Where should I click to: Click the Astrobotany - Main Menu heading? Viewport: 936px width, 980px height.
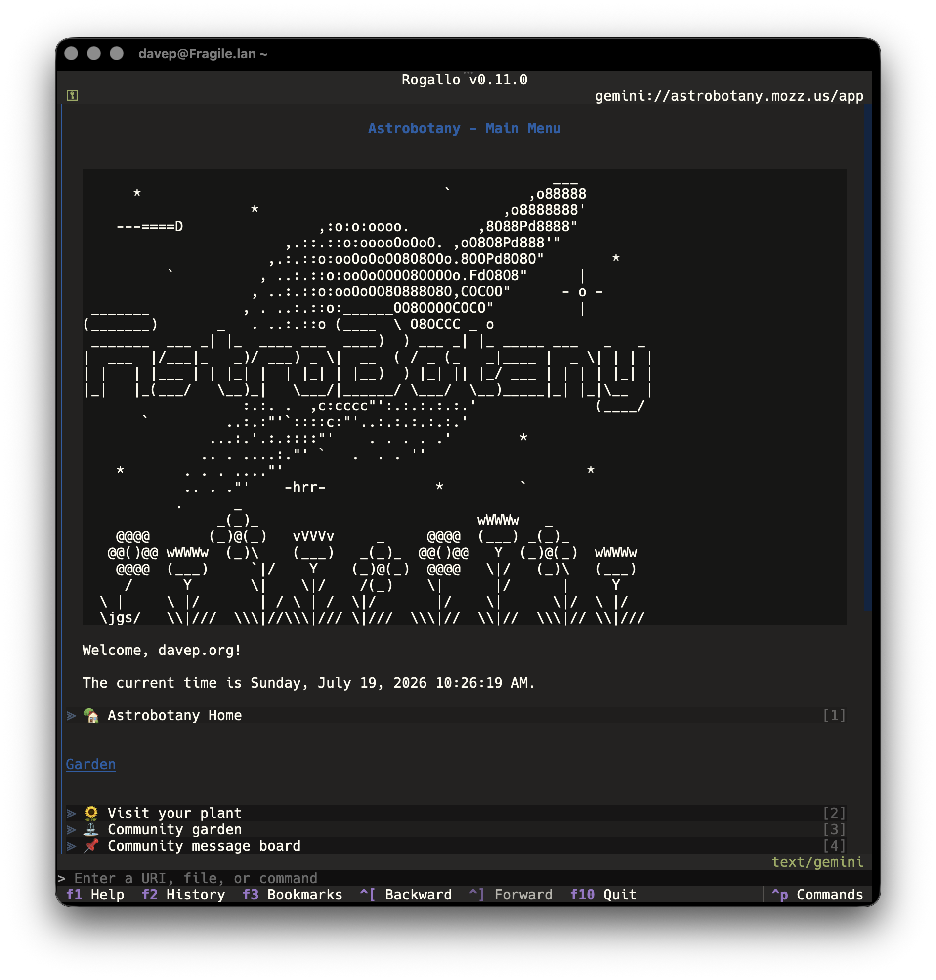coord(465,128)
